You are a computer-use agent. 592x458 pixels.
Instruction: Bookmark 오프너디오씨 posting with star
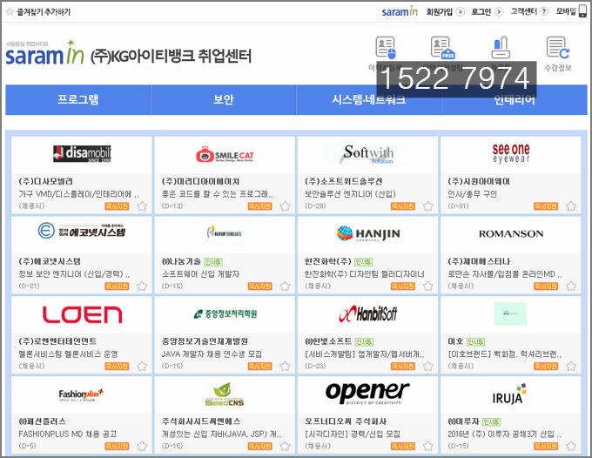pyautogui.click(x=427, y=447)
